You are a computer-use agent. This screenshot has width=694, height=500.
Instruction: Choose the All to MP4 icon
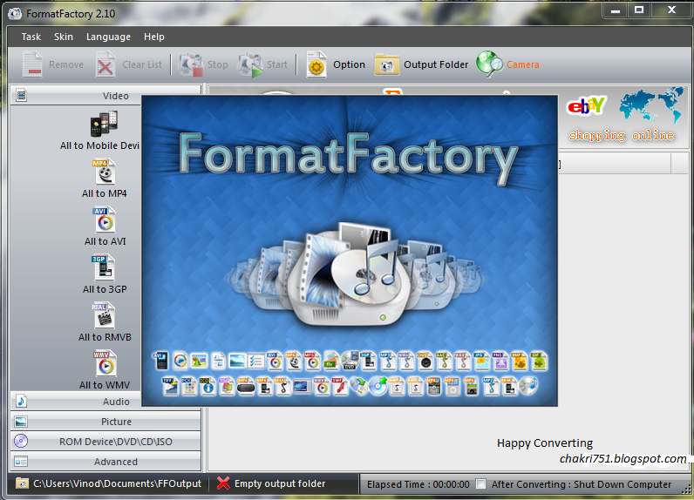(105, 172)
